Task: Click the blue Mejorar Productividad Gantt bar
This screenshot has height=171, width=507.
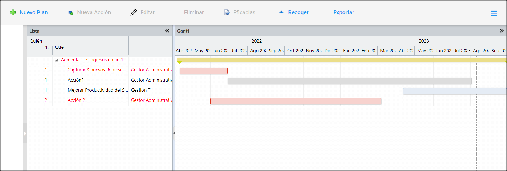Action: (455, 91)
